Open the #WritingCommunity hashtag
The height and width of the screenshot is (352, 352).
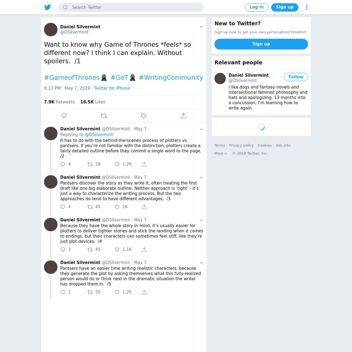tap(171, 77)
